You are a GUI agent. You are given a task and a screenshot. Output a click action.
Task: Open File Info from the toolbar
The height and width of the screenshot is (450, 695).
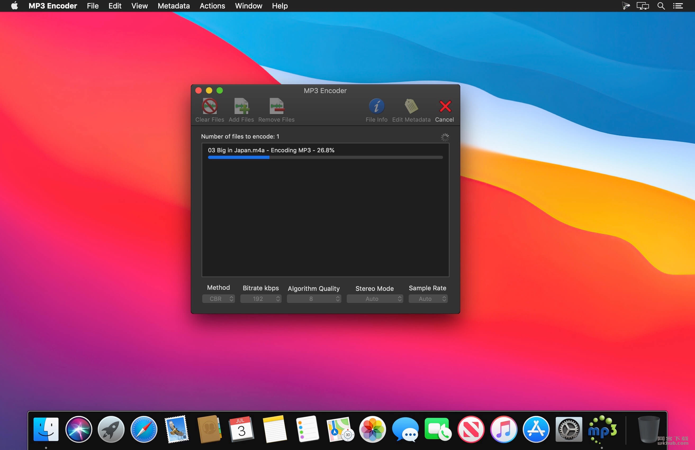[x=376, y=106]
